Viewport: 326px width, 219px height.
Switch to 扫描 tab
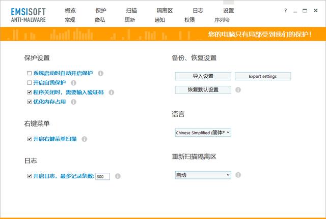[x=131, y=11]
